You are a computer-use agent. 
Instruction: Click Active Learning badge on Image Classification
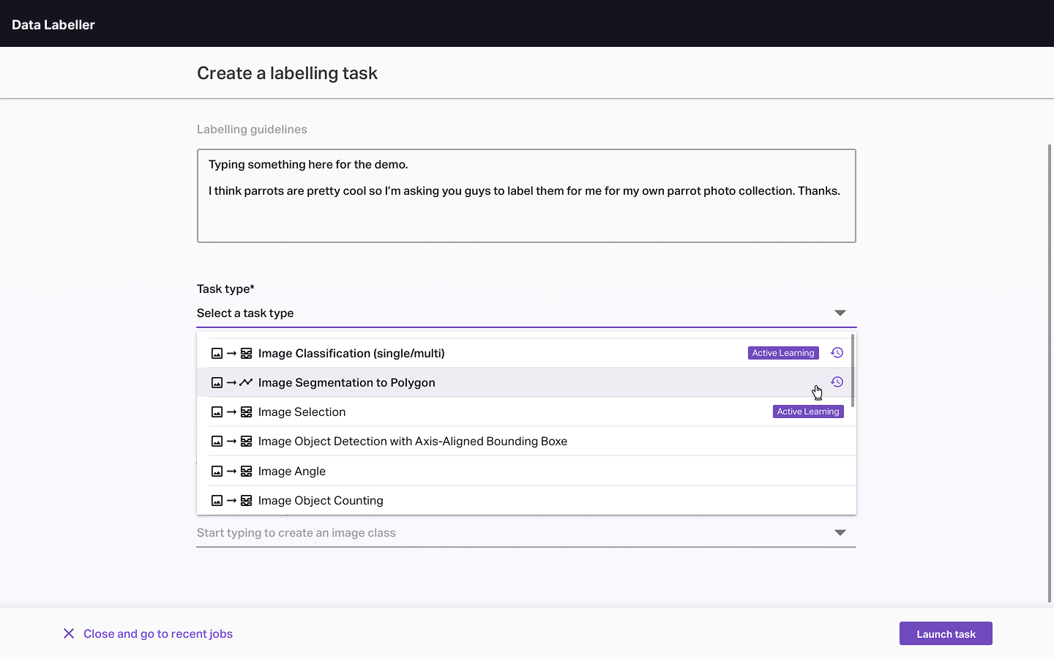point(783,353)
